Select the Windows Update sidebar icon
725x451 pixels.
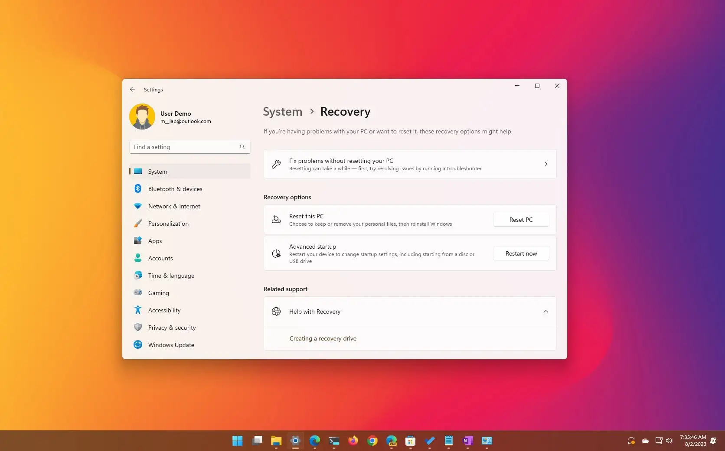click(138, 345)
